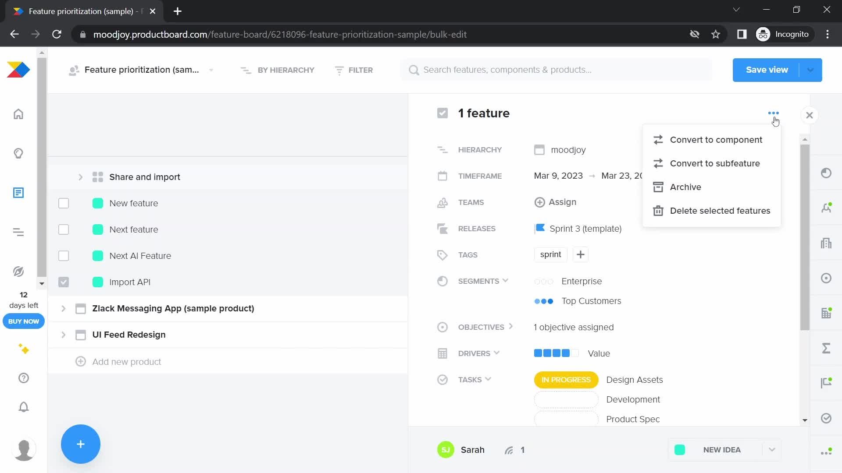Focus the search features input field
This screenshot has height=473, width=842.
[x=556, y=70]
